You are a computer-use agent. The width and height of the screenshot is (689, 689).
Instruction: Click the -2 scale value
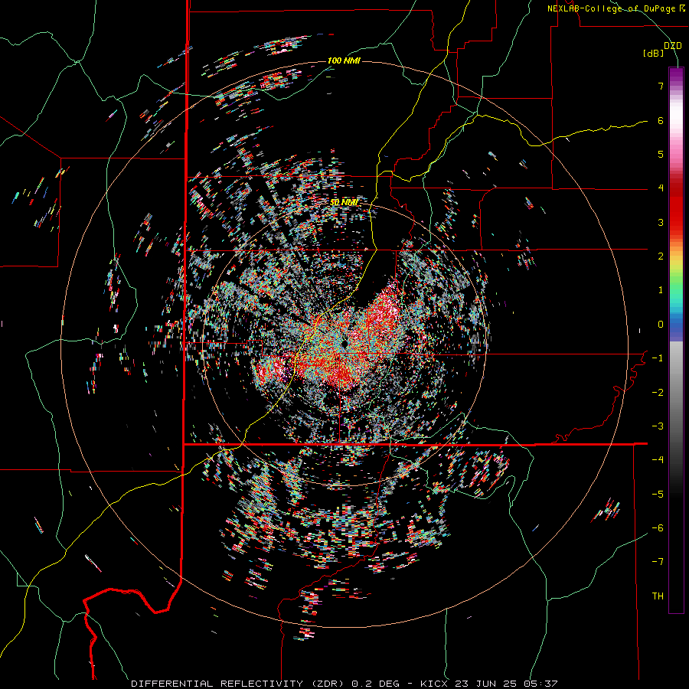(x=658, y=393)
